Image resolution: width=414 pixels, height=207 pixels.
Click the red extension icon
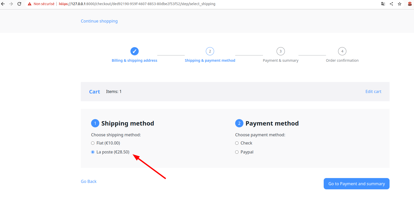click(410, 4)
